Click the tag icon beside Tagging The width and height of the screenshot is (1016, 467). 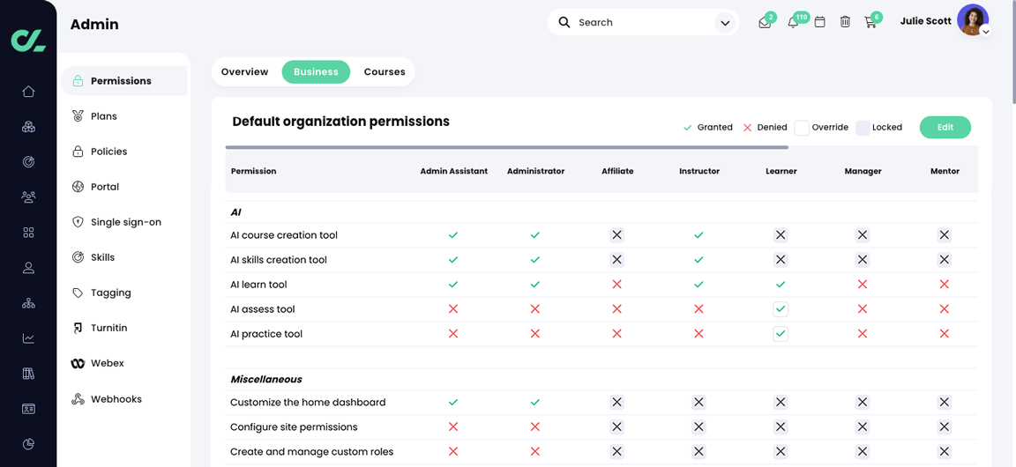click(78, 293)
